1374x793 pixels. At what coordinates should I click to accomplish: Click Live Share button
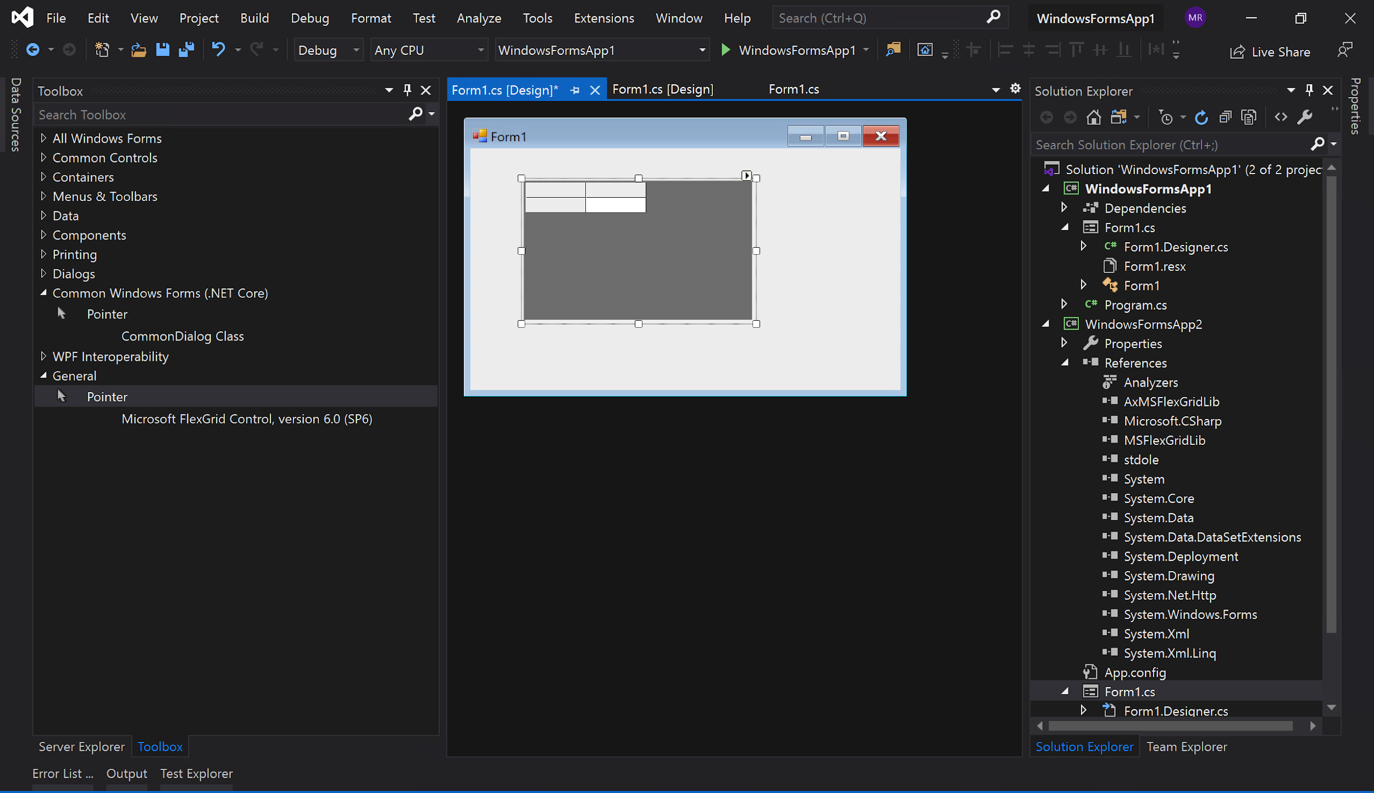coord(1270,52)
